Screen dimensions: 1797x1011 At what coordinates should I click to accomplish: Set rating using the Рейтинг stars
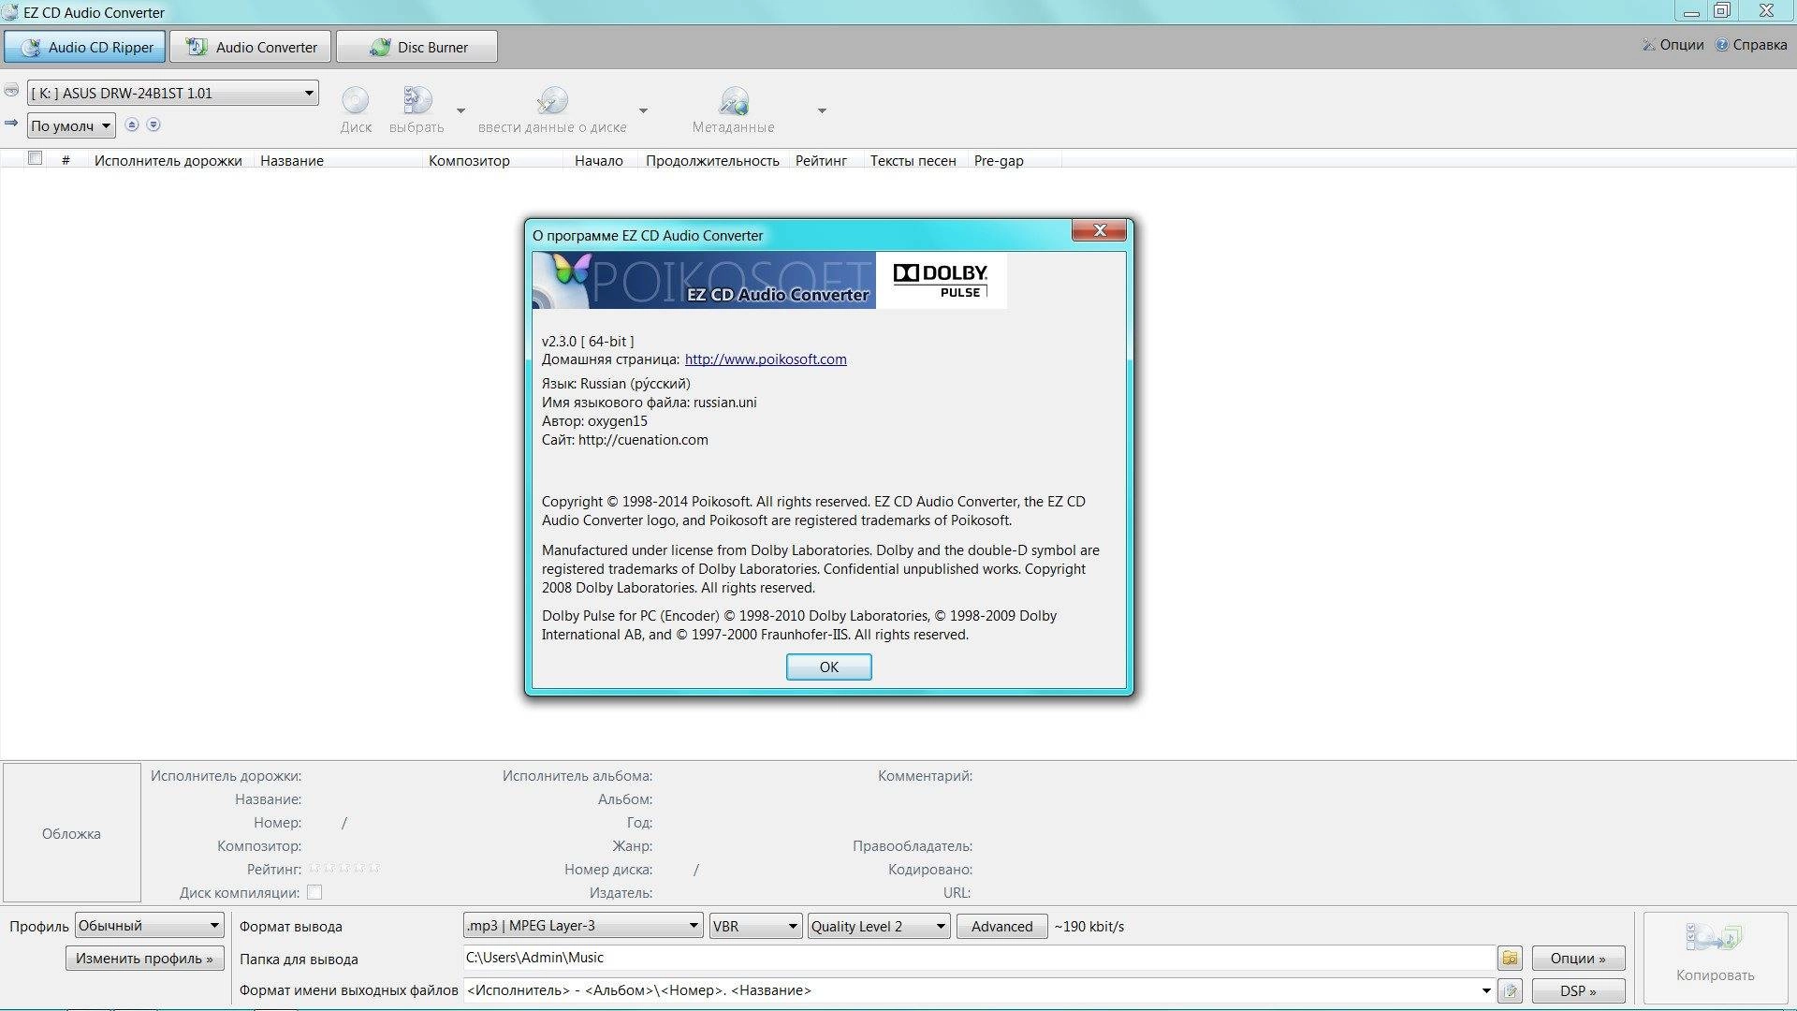click(344, 869)
